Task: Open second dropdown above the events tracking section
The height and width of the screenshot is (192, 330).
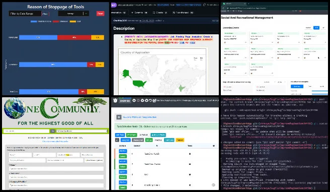Action: pos(281,82)
